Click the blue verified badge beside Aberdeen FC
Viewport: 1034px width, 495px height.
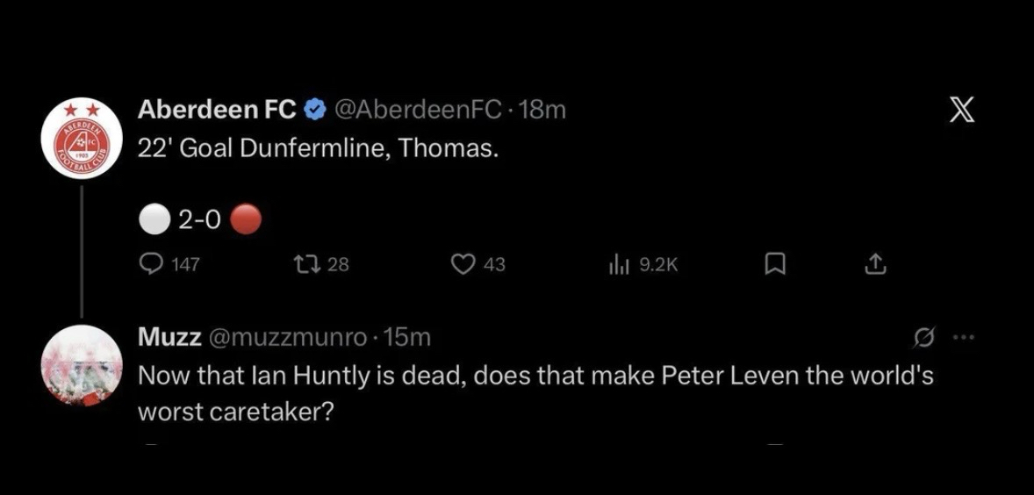[x=315, y=110]
